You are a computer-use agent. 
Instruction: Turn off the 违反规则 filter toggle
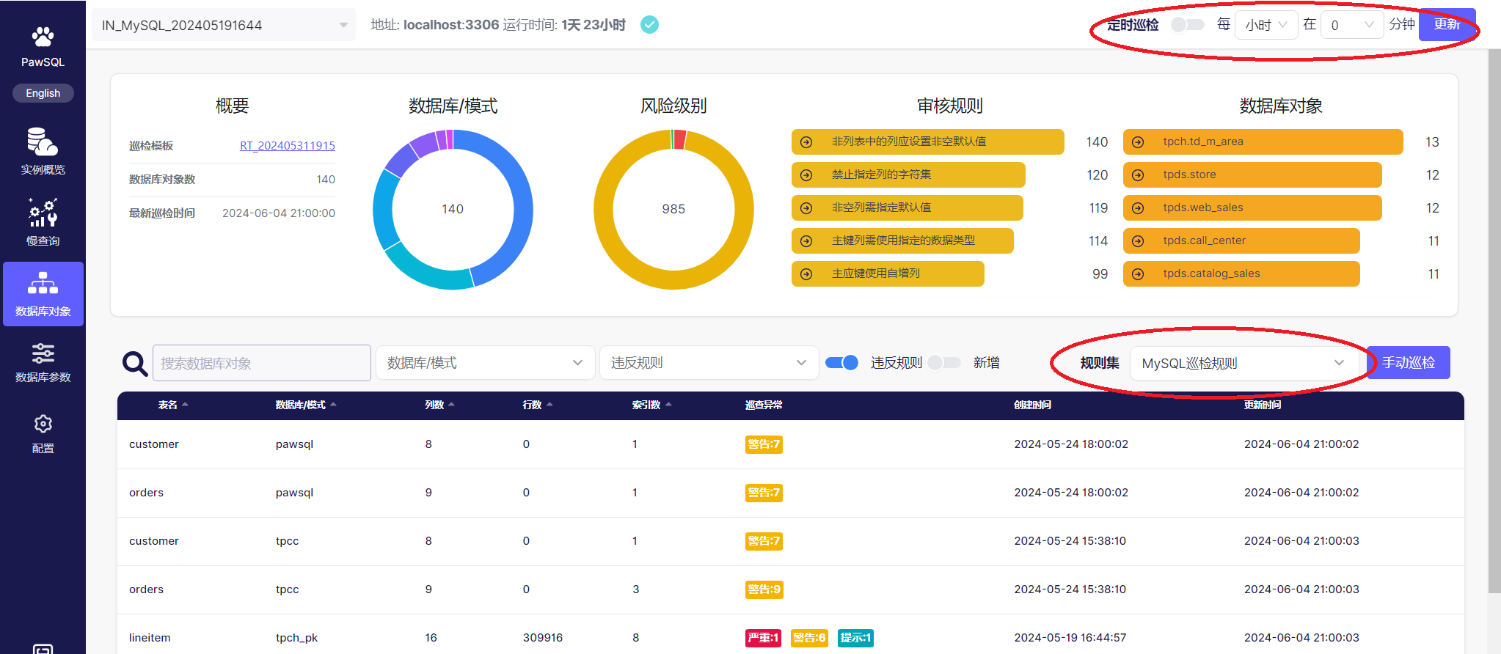click(x=841, y=363)
